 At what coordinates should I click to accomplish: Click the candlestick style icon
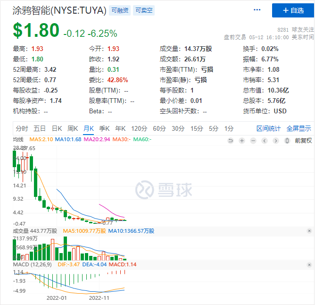pyautogui.click(x=287, y=141)
